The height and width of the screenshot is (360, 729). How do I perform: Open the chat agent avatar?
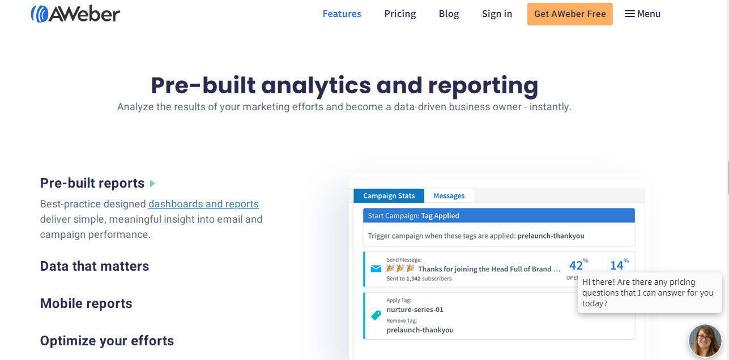tap(705, 341)
